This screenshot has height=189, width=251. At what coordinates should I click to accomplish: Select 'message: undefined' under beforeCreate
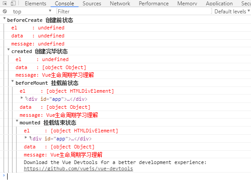coord(38,44)
